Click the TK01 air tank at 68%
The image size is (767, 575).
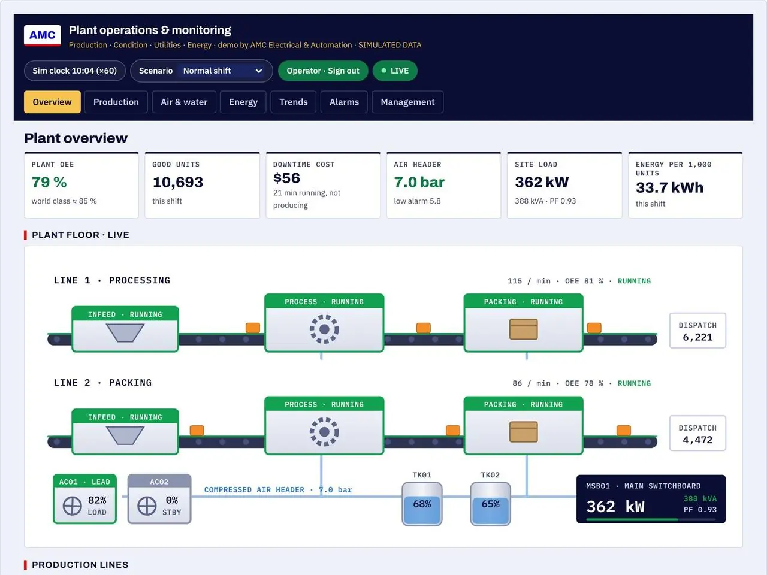pyautogui.click(x=422, y=504)
